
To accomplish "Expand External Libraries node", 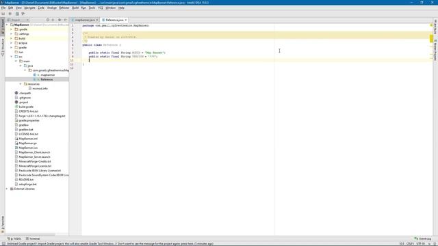I will [7, 189].
